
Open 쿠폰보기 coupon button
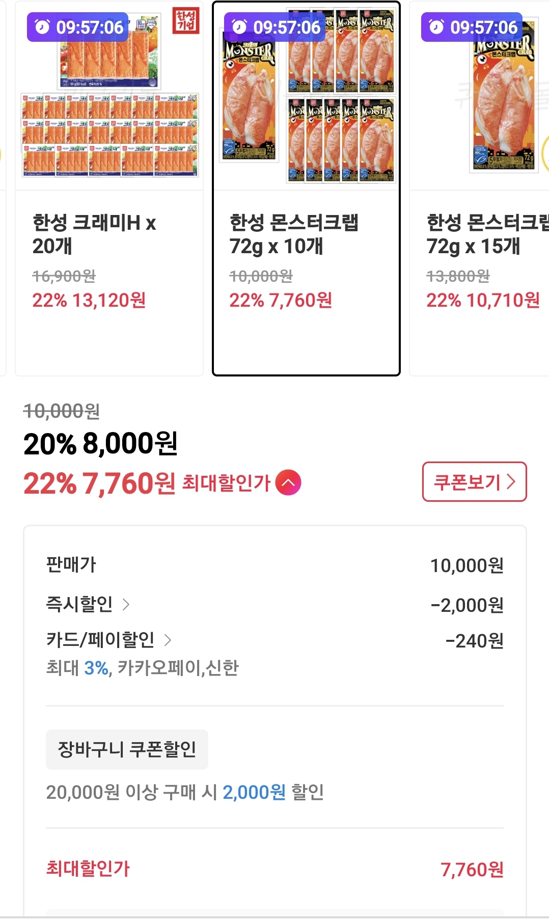coord(474,482)
